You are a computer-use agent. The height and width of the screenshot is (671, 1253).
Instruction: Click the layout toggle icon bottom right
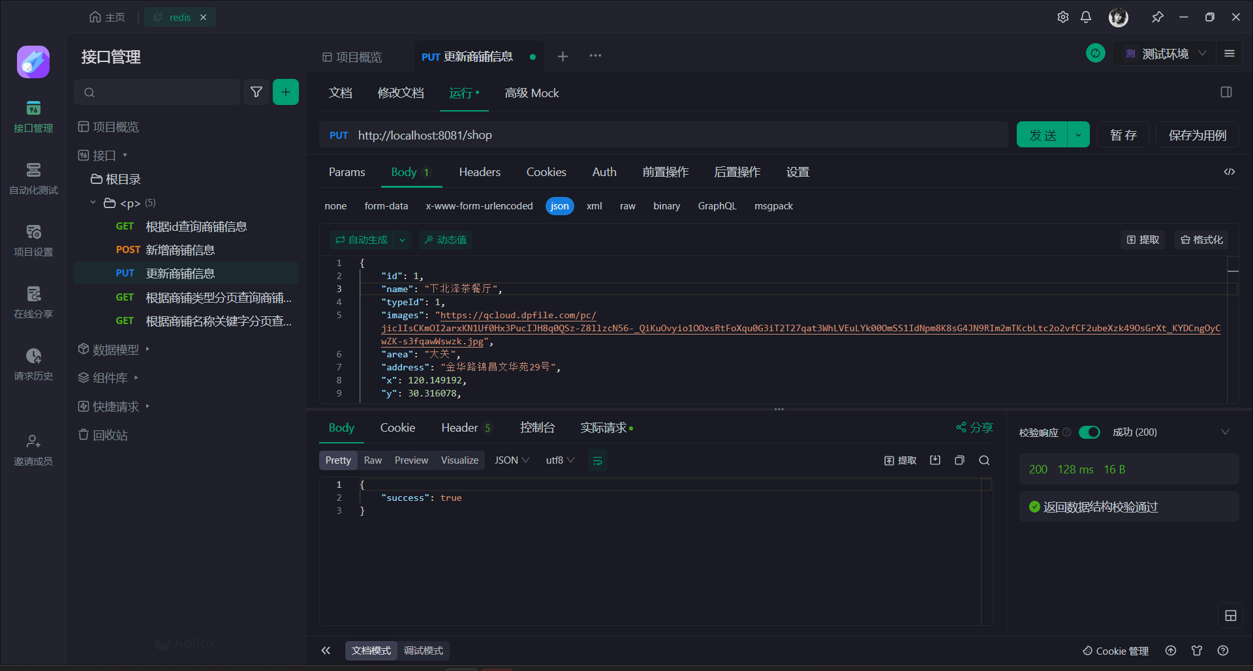point(1231,616)
